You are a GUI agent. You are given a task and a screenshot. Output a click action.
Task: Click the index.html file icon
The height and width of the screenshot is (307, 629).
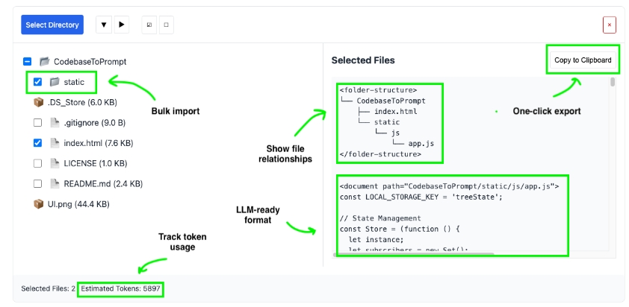click(x=55, y=143)
